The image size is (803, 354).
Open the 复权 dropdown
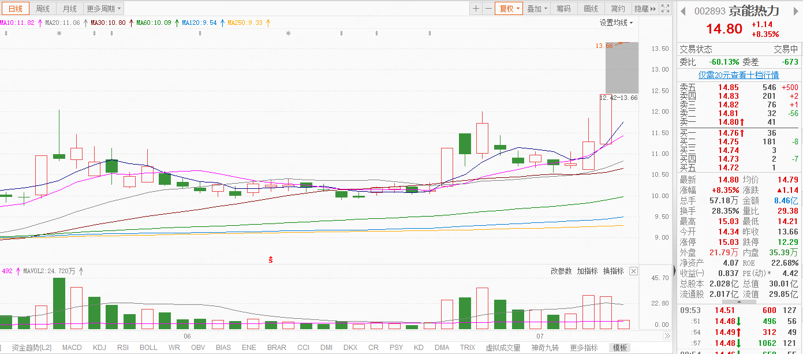tap(509, 9)
